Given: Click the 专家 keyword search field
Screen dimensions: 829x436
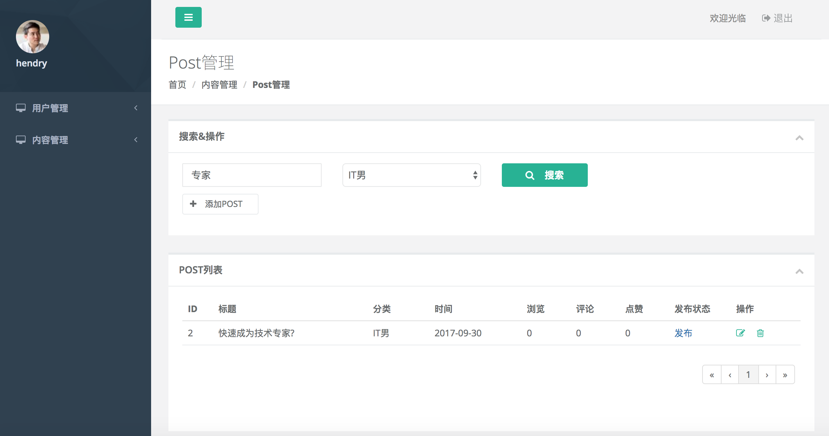Looking at the screenshot, I should point(252,175).
